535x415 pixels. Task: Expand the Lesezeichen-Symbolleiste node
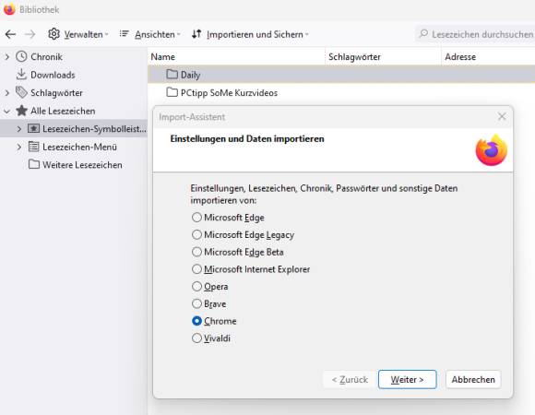[x=19, y=129]
